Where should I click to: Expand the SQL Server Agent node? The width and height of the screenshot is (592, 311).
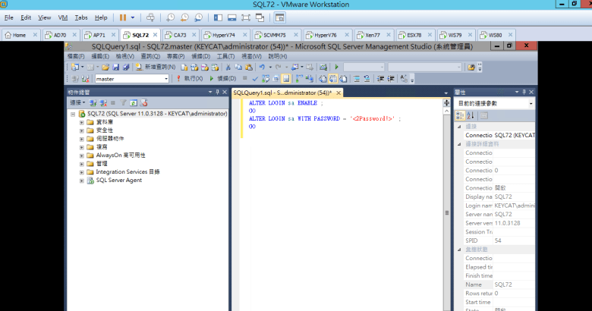(82, 180)
